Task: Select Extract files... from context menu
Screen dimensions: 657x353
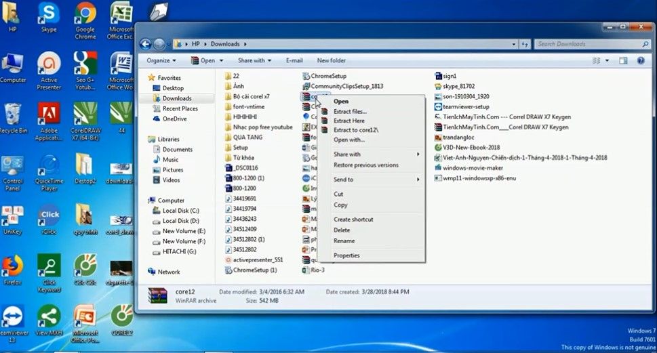Action: pyautogui.click(x=372, y=111)
